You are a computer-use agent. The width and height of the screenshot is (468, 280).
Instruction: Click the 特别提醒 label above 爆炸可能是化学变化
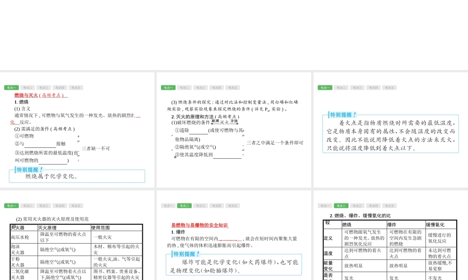[x=186, y=254]
